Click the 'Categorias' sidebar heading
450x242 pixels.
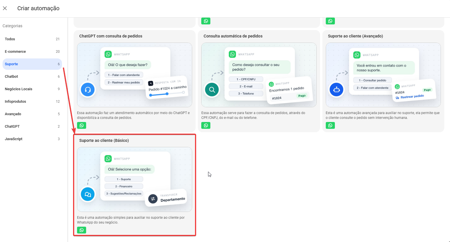coord(13,26)
